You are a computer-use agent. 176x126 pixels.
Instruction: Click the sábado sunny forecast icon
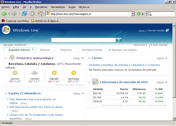(x=54, y=73)
